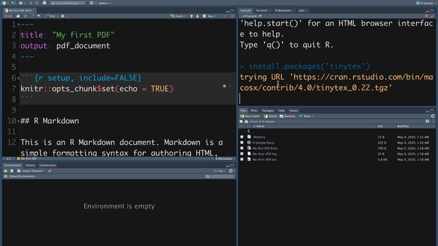Switch to the Environment tab
Viewport: 438px width, 246px height.
(12, 165)
